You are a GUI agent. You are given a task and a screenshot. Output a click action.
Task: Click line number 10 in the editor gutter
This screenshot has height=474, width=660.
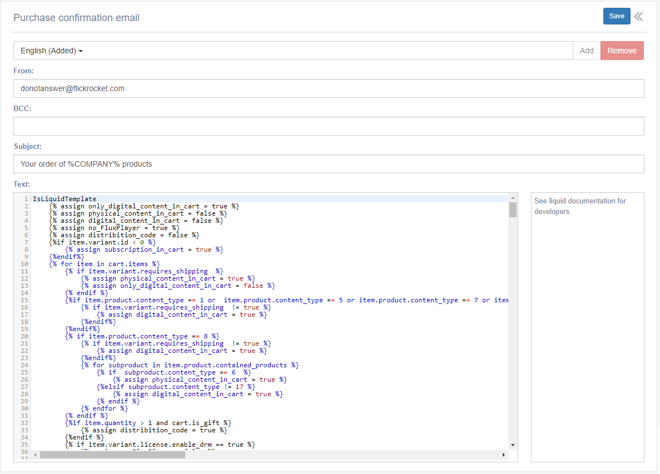pyautogui.click(x=24, y=264)
